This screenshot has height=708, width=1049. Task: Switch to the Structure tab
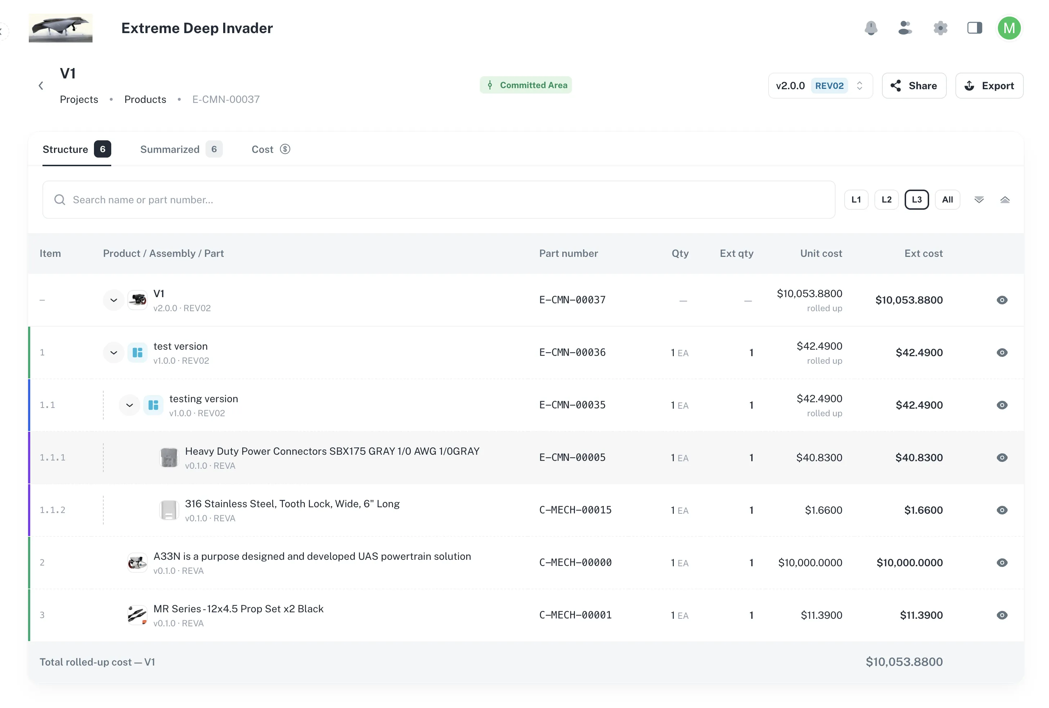tap(77, 149)
